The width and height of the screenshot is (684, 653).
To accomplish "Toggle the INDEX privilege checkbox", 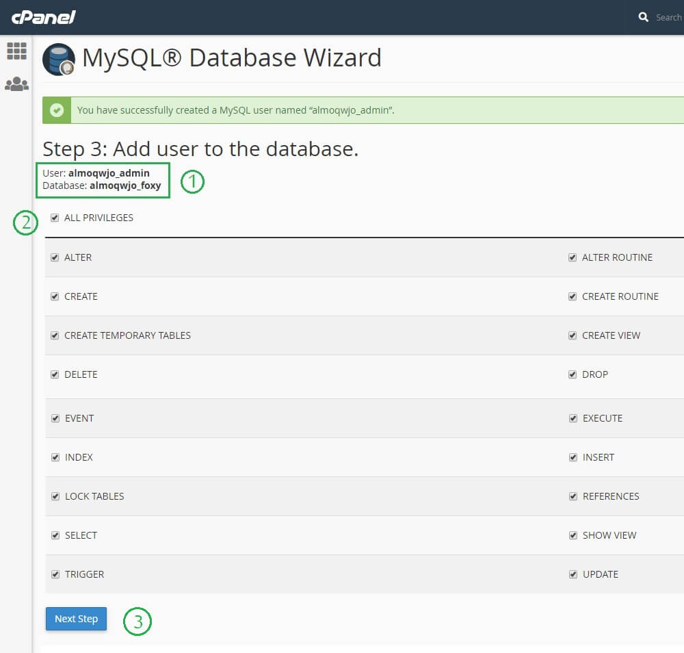I will (x=55, y=457).
